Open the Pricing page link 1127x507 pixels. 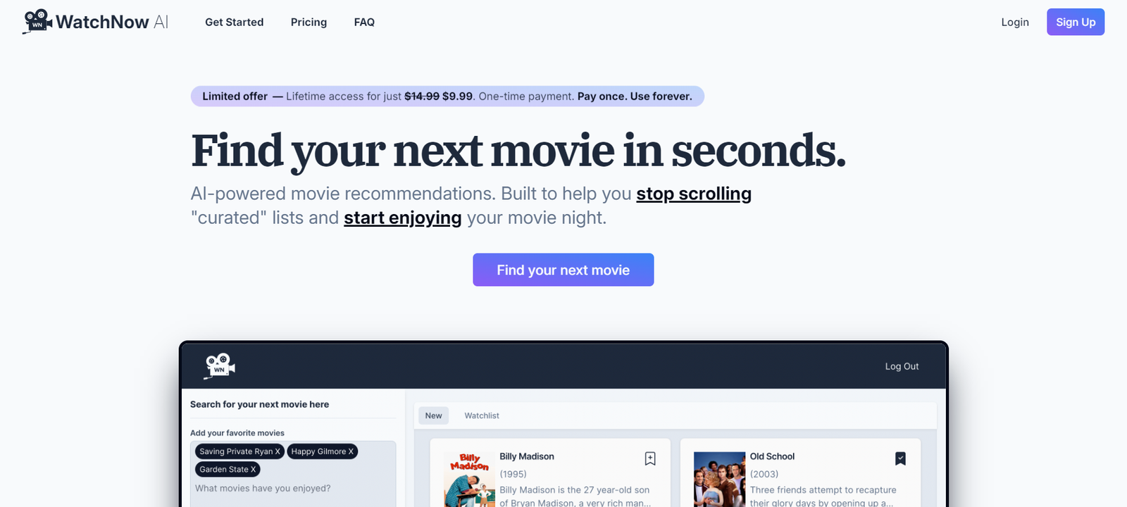309,23
